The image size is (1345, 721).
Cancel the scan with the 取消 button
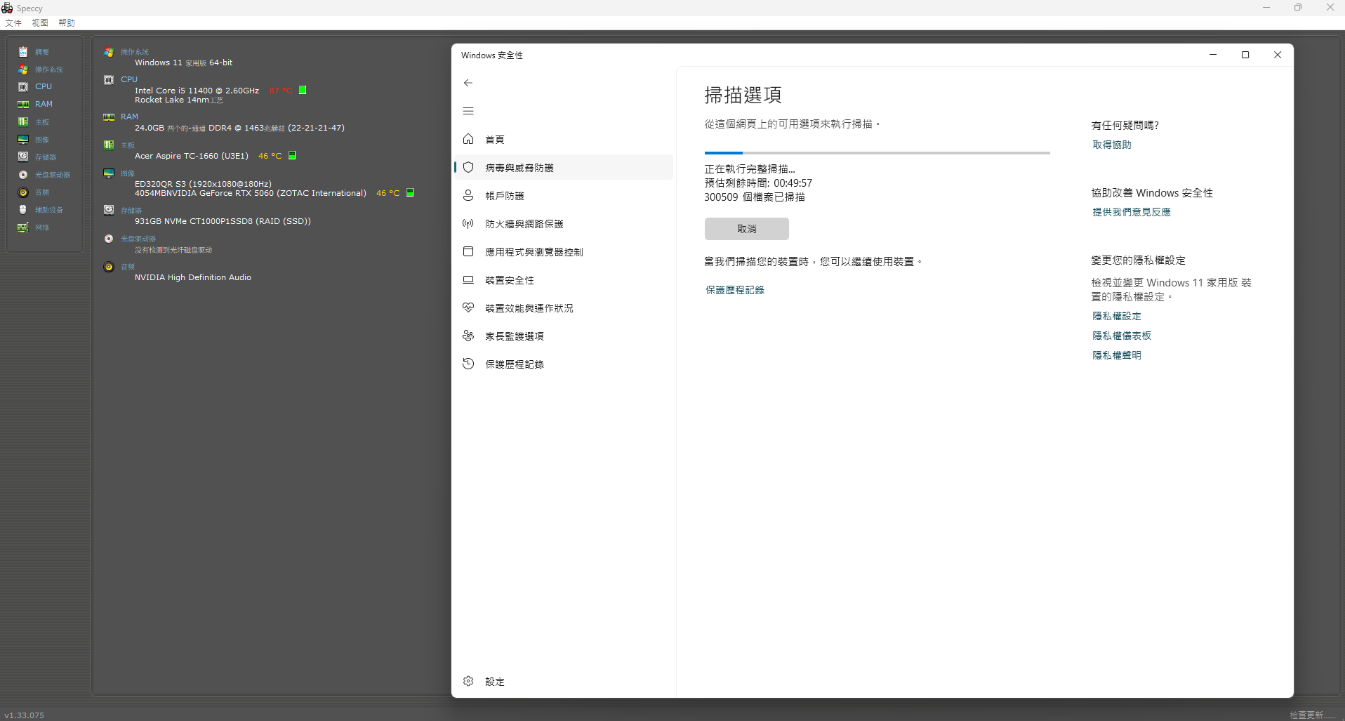pos(746,229)
